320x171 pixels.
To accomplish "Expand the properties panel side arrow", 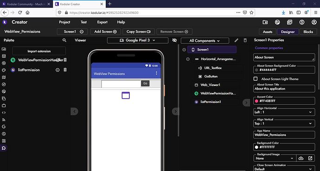I will coord(246,102).
